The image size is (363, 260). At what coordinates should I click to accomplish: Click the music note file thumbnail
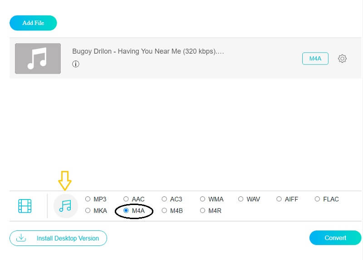click(38, 59)
